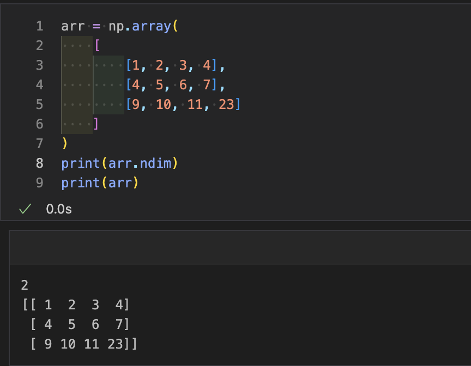This screenshot has width=471, height=366.
Task: Click the list [1, 2, 3, 4] on line 3
Action: point(171,65)
